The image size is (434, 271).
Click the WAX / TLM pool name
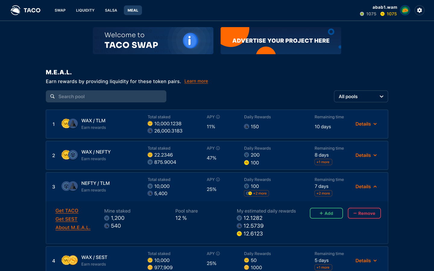93,120
